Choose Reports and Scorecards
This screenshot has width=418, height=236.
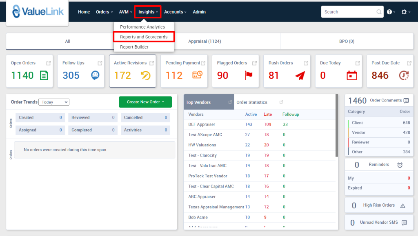click(144, 37)
